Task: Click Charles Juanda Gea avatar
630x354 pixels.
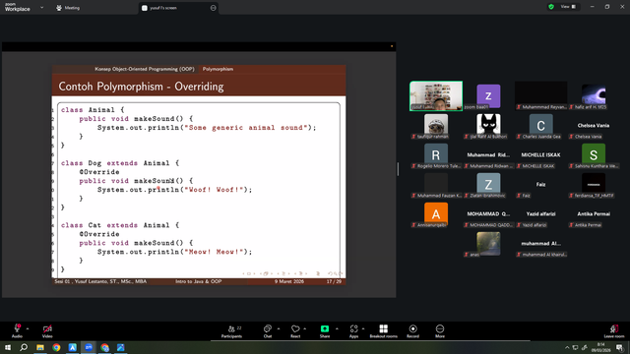Action: click(x=540, y=125)
